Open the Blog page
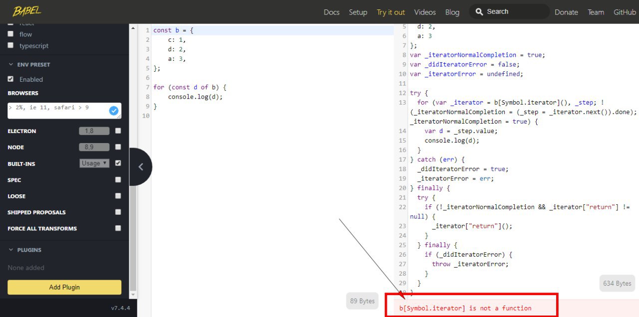Screen dimensions: 639x317 click(x=452, y=12)
